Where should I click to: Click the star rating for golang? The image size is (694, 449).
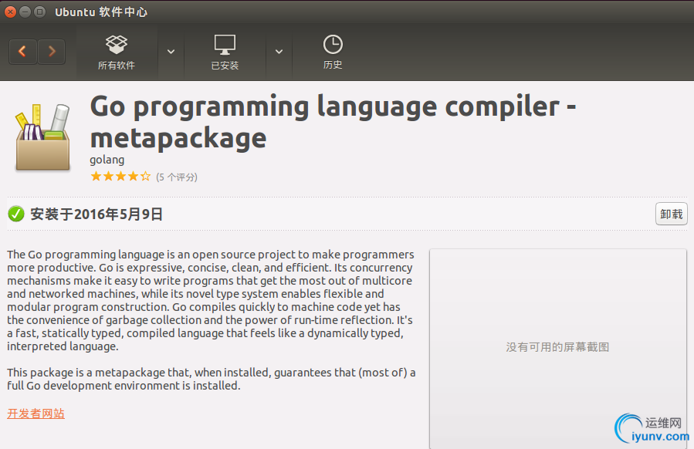pyautogui.click(x=120, y=177)
